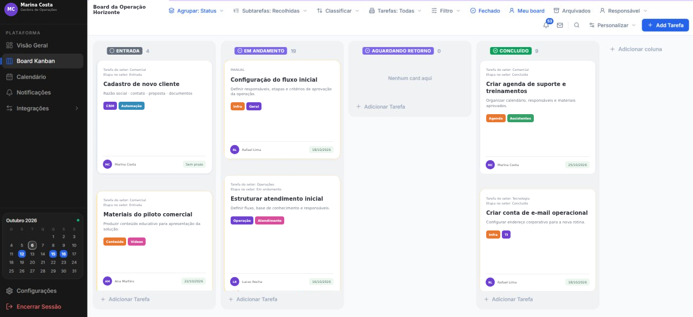Click Rafael Lima avatar on e-mail operacional card
Image resolution: width=693 pixels, height=317 pixels.
coord(490,282)
